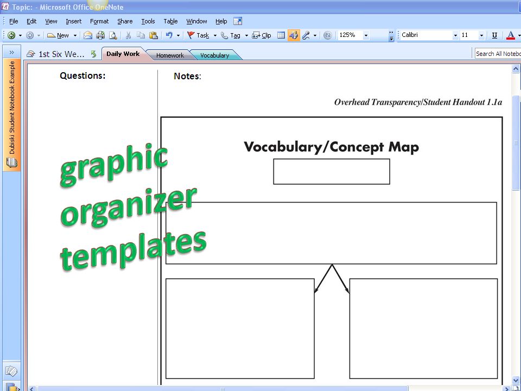The width and height of the screenshot is (521, 391).
Task: Open the Tools menu
Action: click(148, 21)
